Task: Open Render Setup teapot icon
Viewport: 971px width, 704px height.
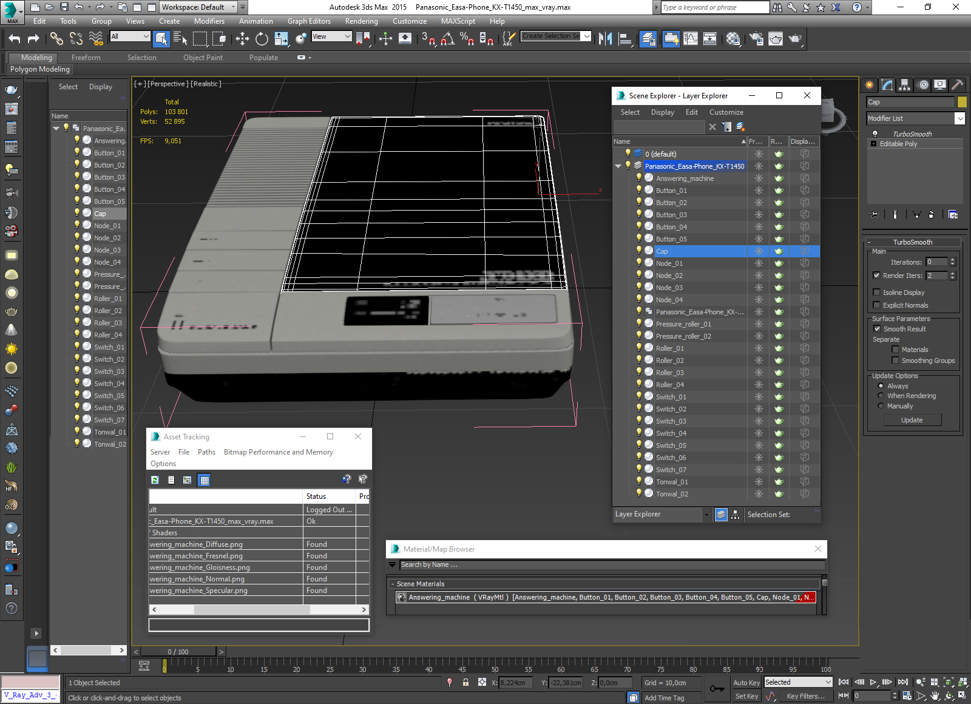Action: (x=756, y=39)
